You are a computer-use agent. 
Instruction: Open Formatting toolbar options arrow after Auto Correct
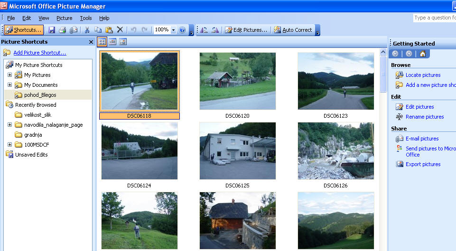(x=317, y=30)
